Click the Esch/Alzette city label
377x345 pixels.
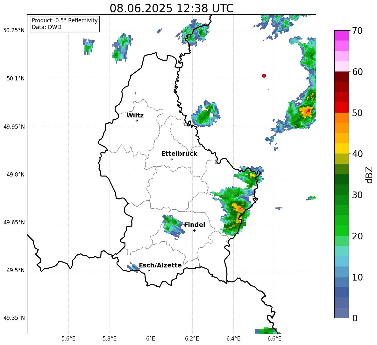coord(160,265)
